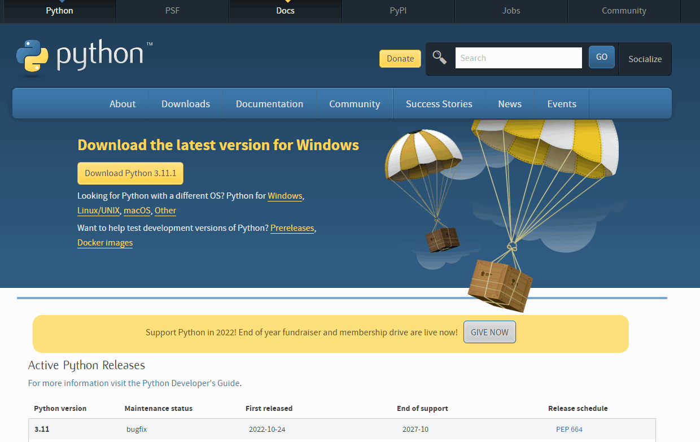Click the End of support column header
The height and width of the screenshot is (442, 700).
422,408
